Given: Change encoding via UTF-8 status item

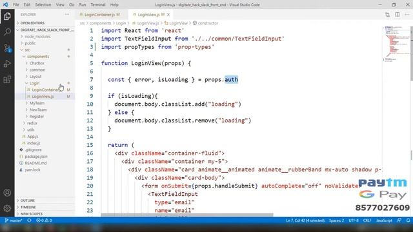Looking at the screenshot, I should (x=354, y=220).
